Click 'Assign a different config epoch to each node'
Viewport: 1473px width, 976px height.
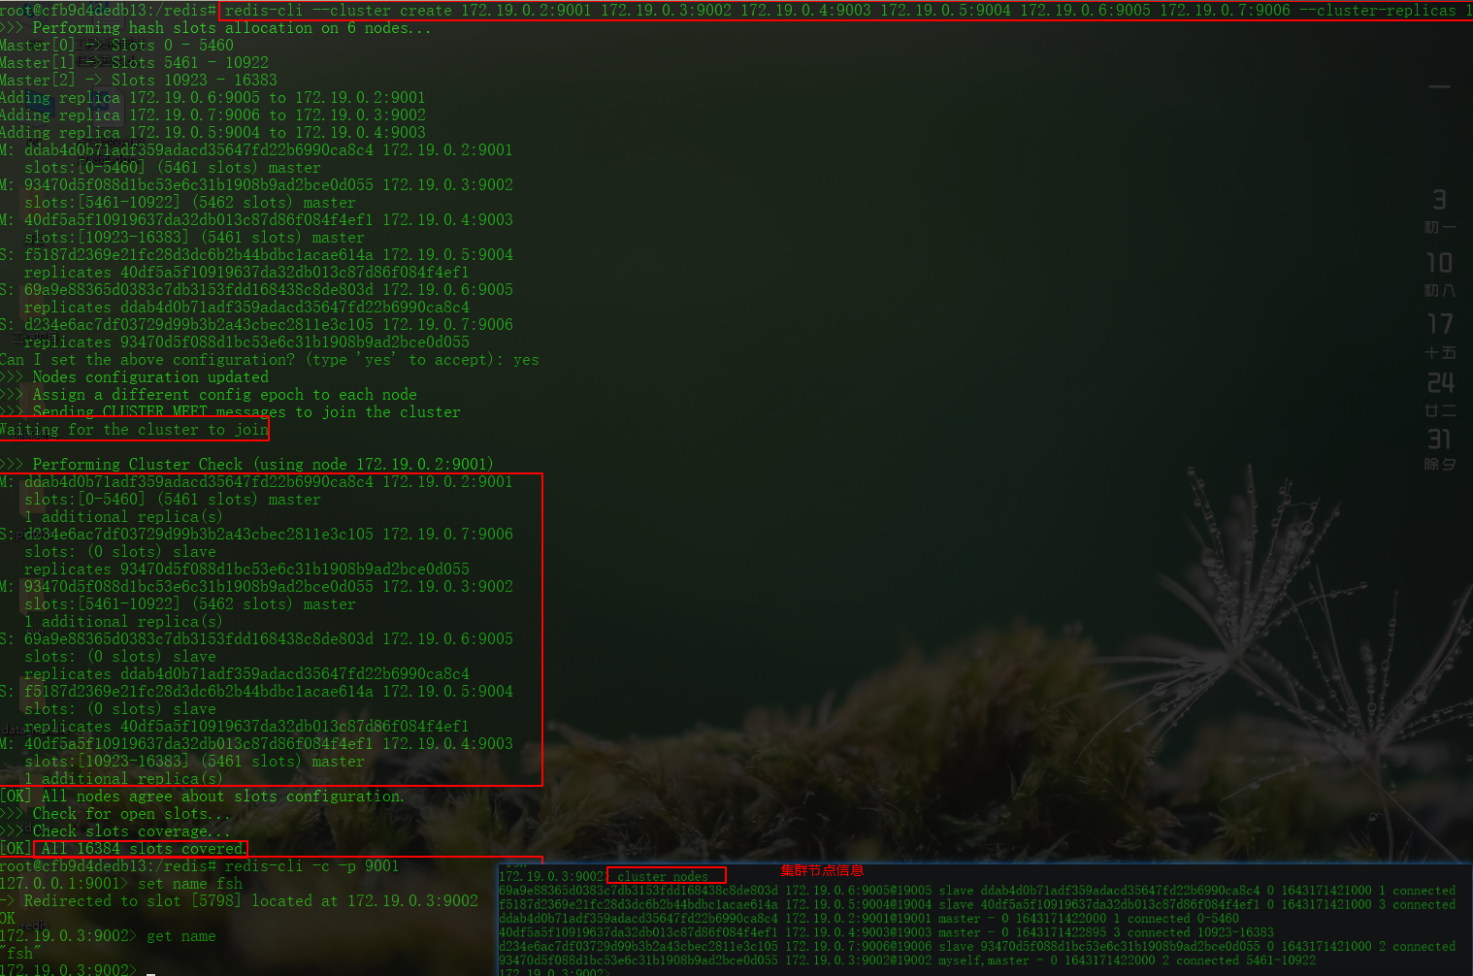point(209,395)
